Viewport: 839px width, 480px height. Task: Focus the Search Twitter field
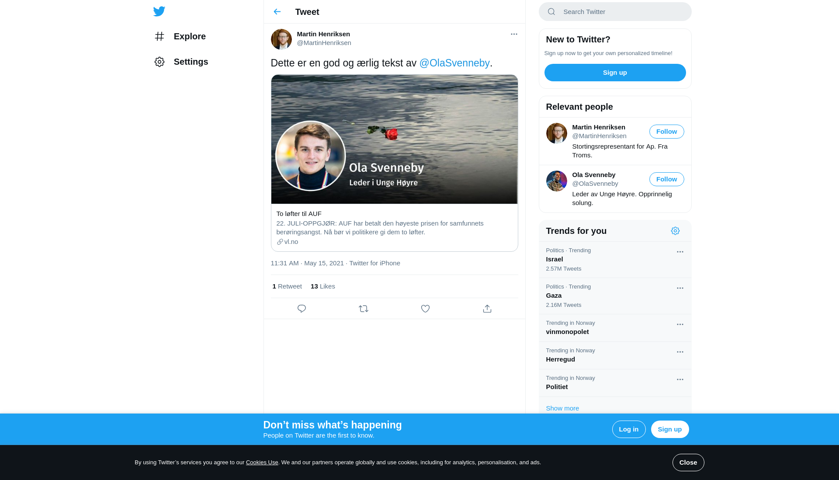click(x=615, y=12)
